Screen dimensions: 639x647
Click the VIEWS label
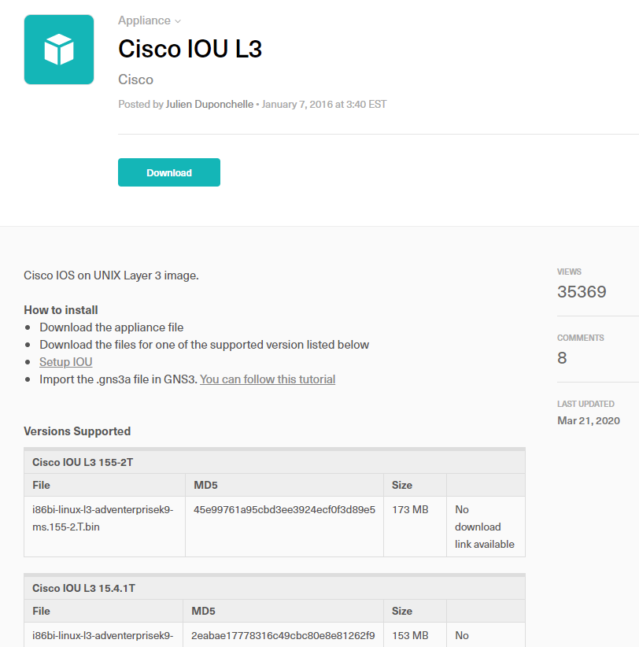point(569,272)
